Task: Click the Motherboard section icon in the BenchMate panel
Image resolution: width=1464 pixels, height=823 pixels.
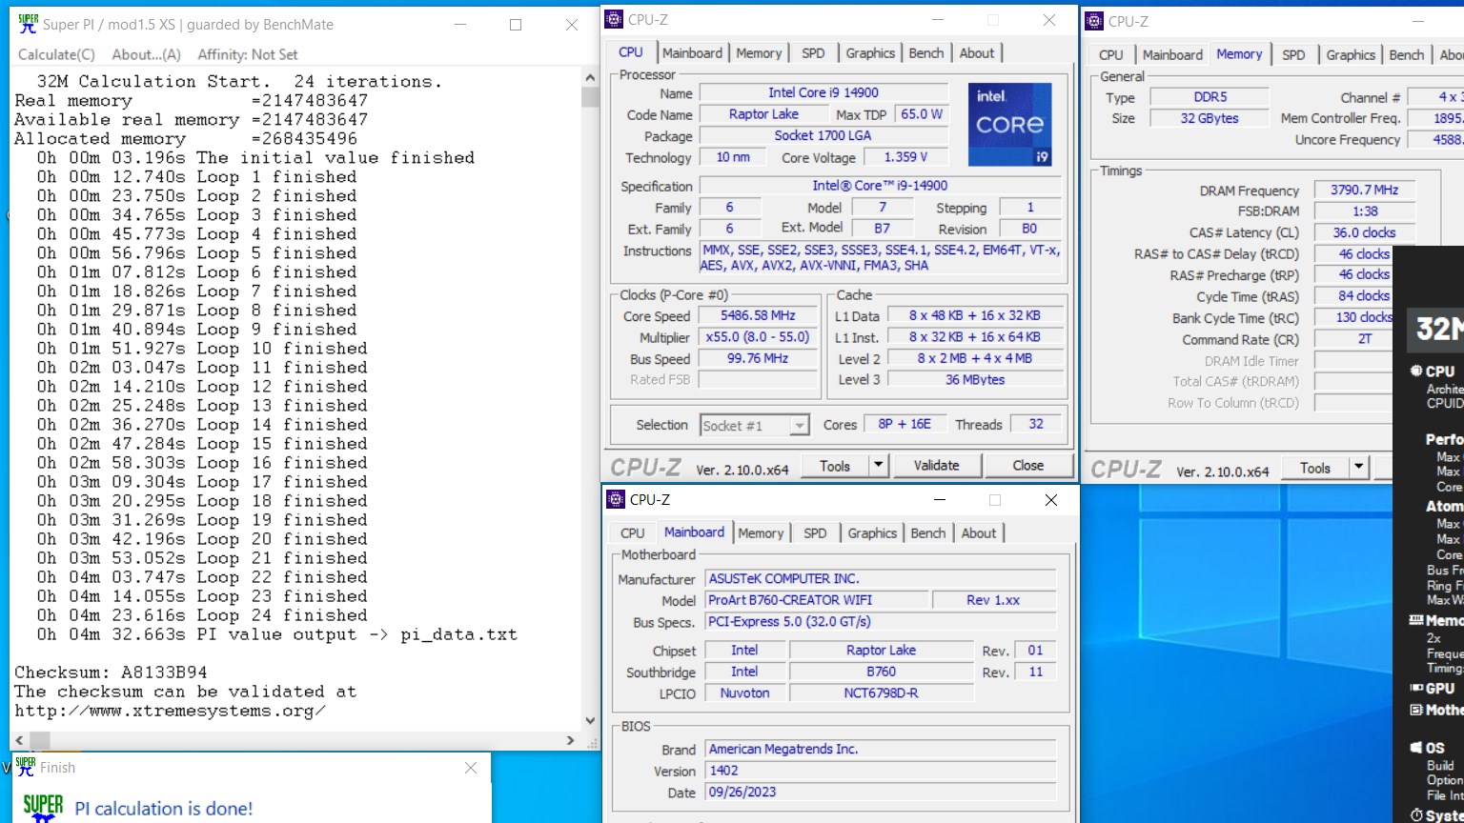Action: pos(1416,710)
